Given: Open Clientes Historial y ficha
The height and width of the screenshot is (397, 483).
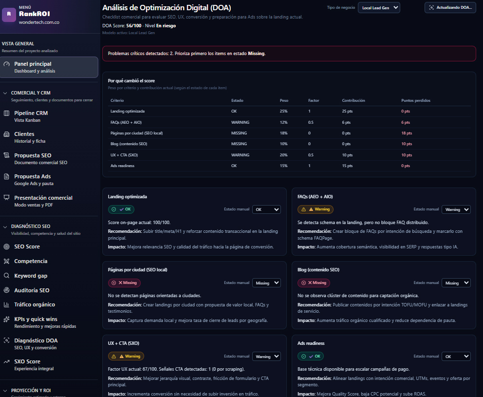Looking at the screenshot, I should (x=49, y=137).
